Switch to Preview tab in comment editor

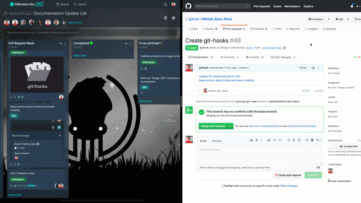(x=217, y=141)
